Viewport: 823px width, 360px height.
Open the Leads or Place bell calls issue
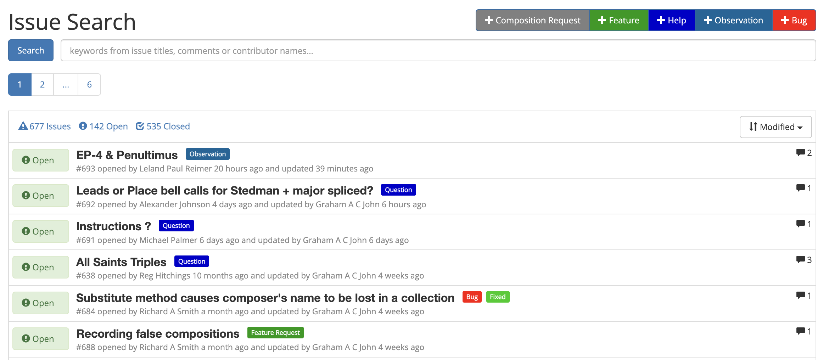pos(225,191)
